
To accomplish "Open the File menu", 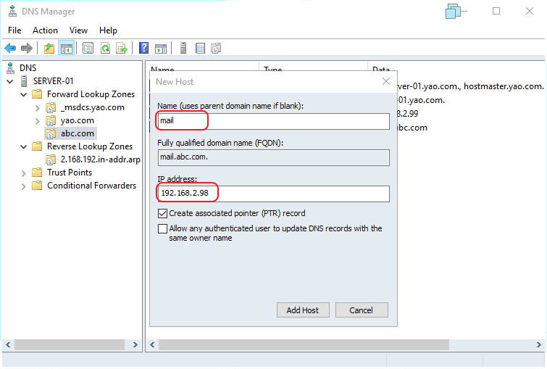I will [14, 30].
